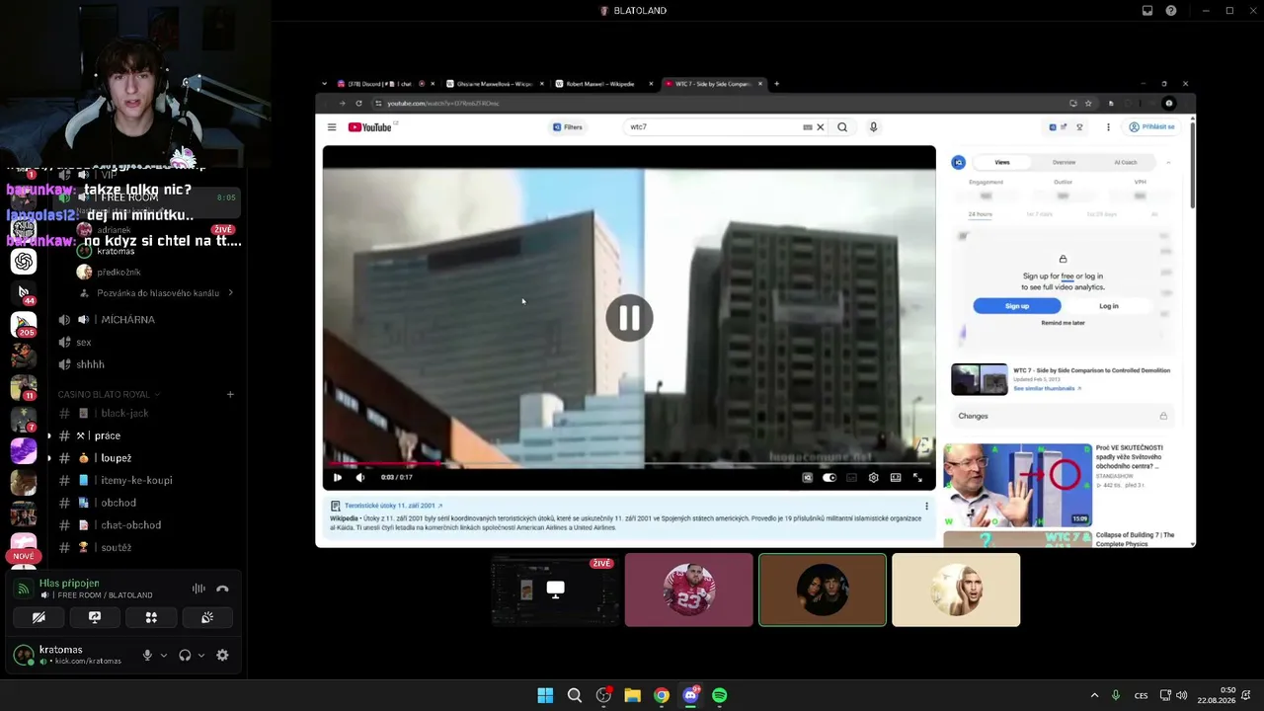Toggle the YouTube autoplay switch
The image size is (1264, 711).
829,478
